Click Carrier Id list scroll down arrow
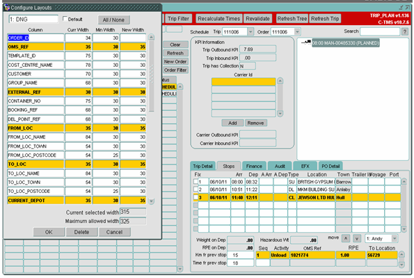The height and width of the screenshot is (278, 414). tap(280, 114)
